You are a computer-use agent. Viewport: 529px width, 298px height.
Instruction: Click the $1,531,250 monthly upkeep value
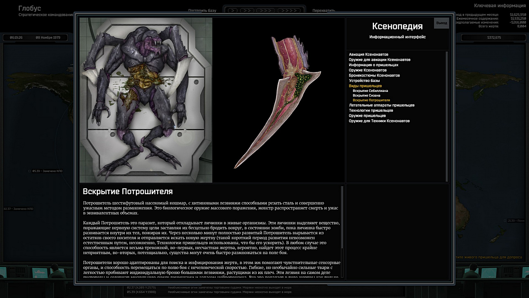[518, 19]
